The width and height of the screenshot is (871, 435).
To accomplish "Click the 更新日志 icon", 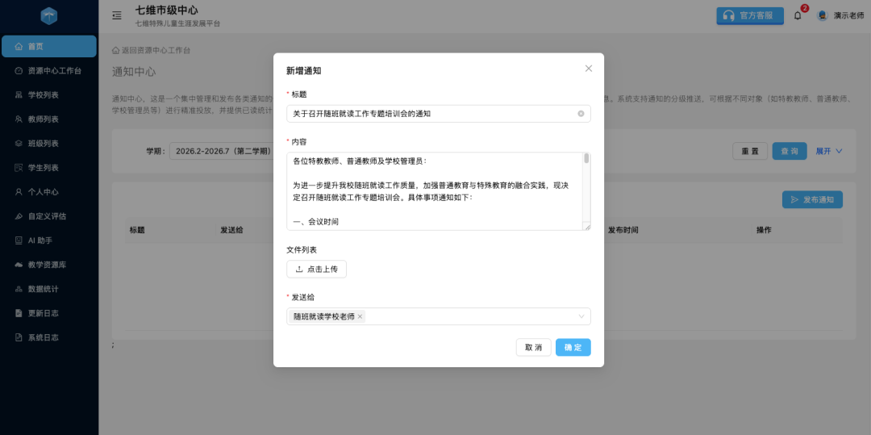I will 19,313.
